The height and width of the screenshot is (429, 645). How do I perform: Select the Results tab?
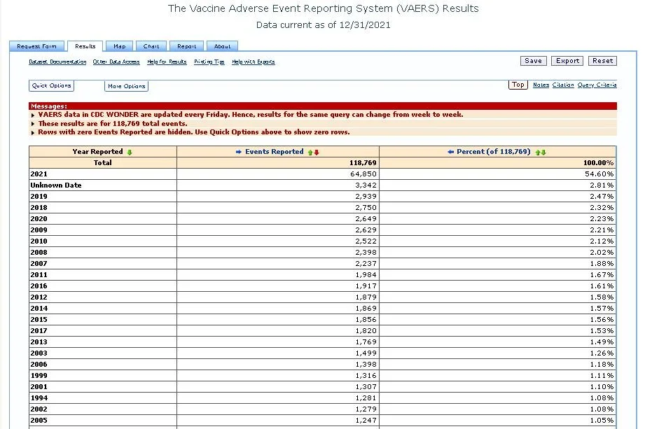point(85,46)
